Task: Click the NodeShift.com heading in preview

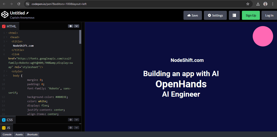Action: coord(187,60)
